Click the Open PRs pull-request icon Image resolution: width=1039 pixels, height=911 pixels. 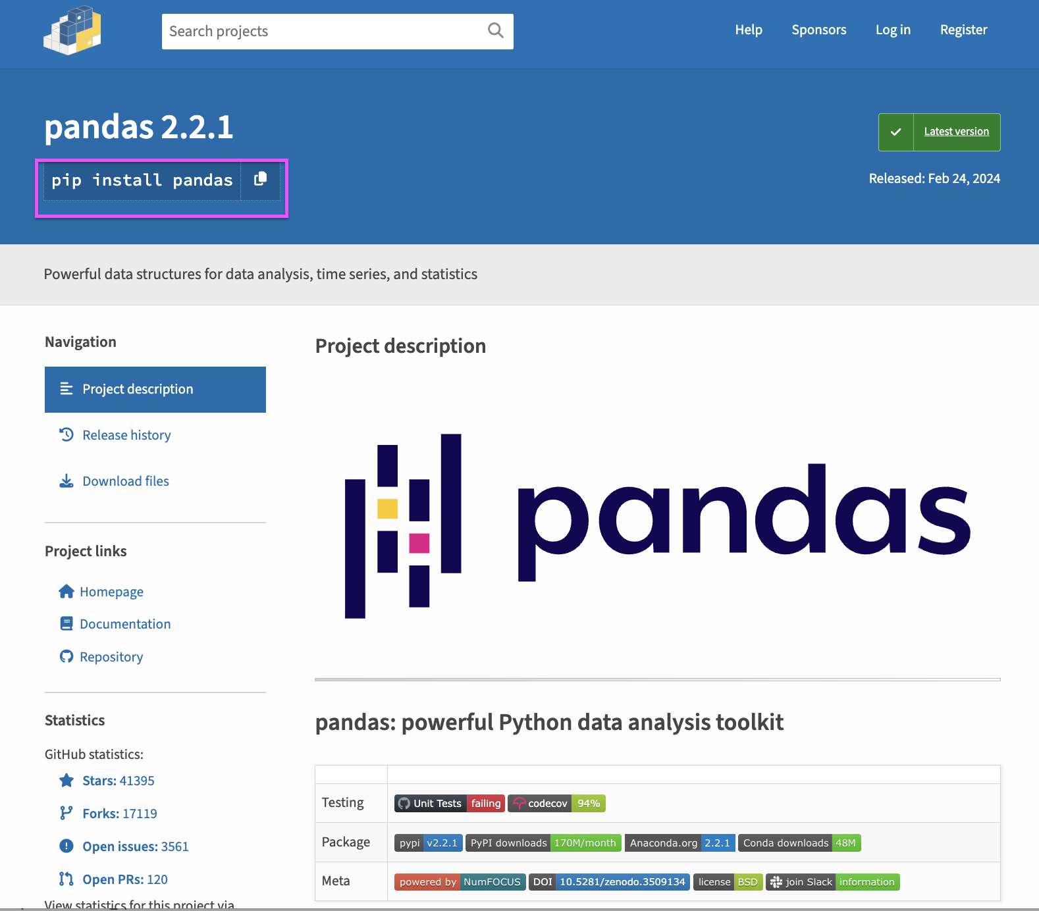67,879
